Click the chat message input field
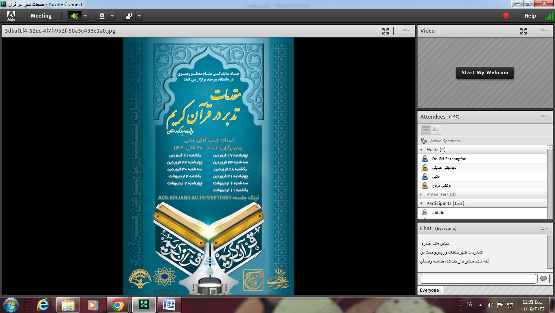Screen dimensions: 555x313 [x=478, y=279]
